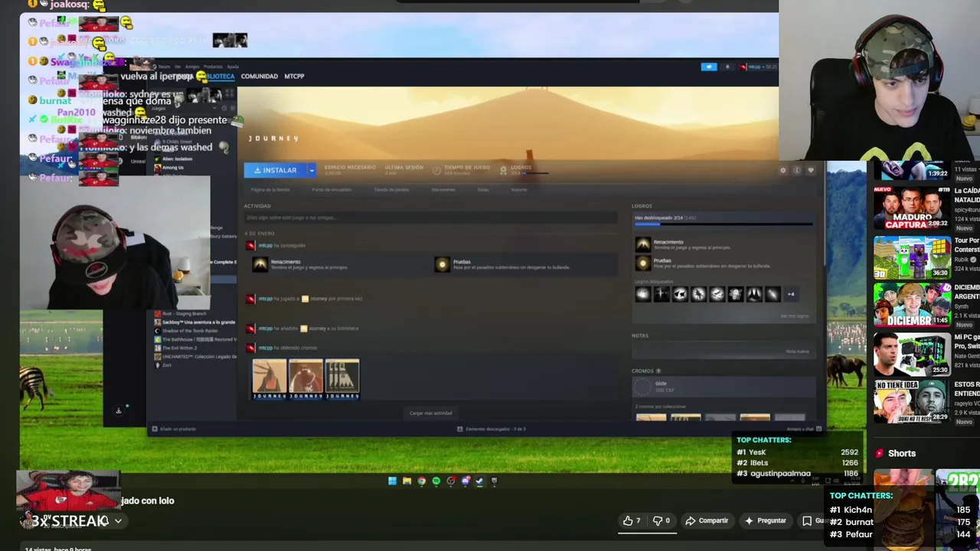Click the third Journey trading card thumbnail
This screenshot has height=551, width=980.
(341, 379)
